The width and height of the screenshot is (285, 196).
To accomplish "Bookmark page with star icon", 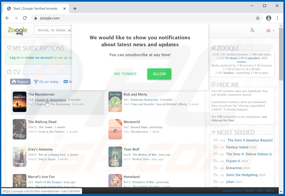I will tap(258, 18).
